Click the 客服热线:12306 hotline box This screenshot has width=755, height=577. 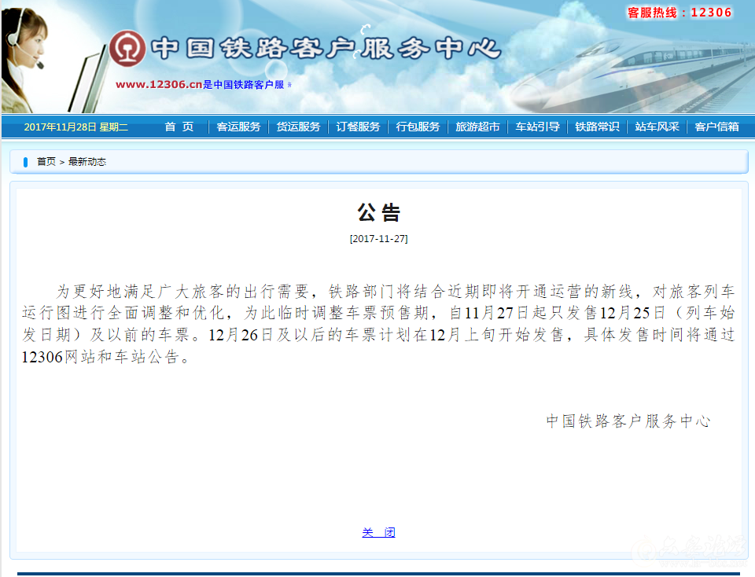click(678, 12)
